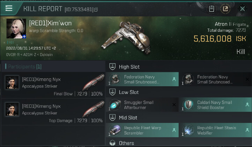Select the Participants [1] tab
The height and width of the screenshot is (147, 252).
click(25, 66)
